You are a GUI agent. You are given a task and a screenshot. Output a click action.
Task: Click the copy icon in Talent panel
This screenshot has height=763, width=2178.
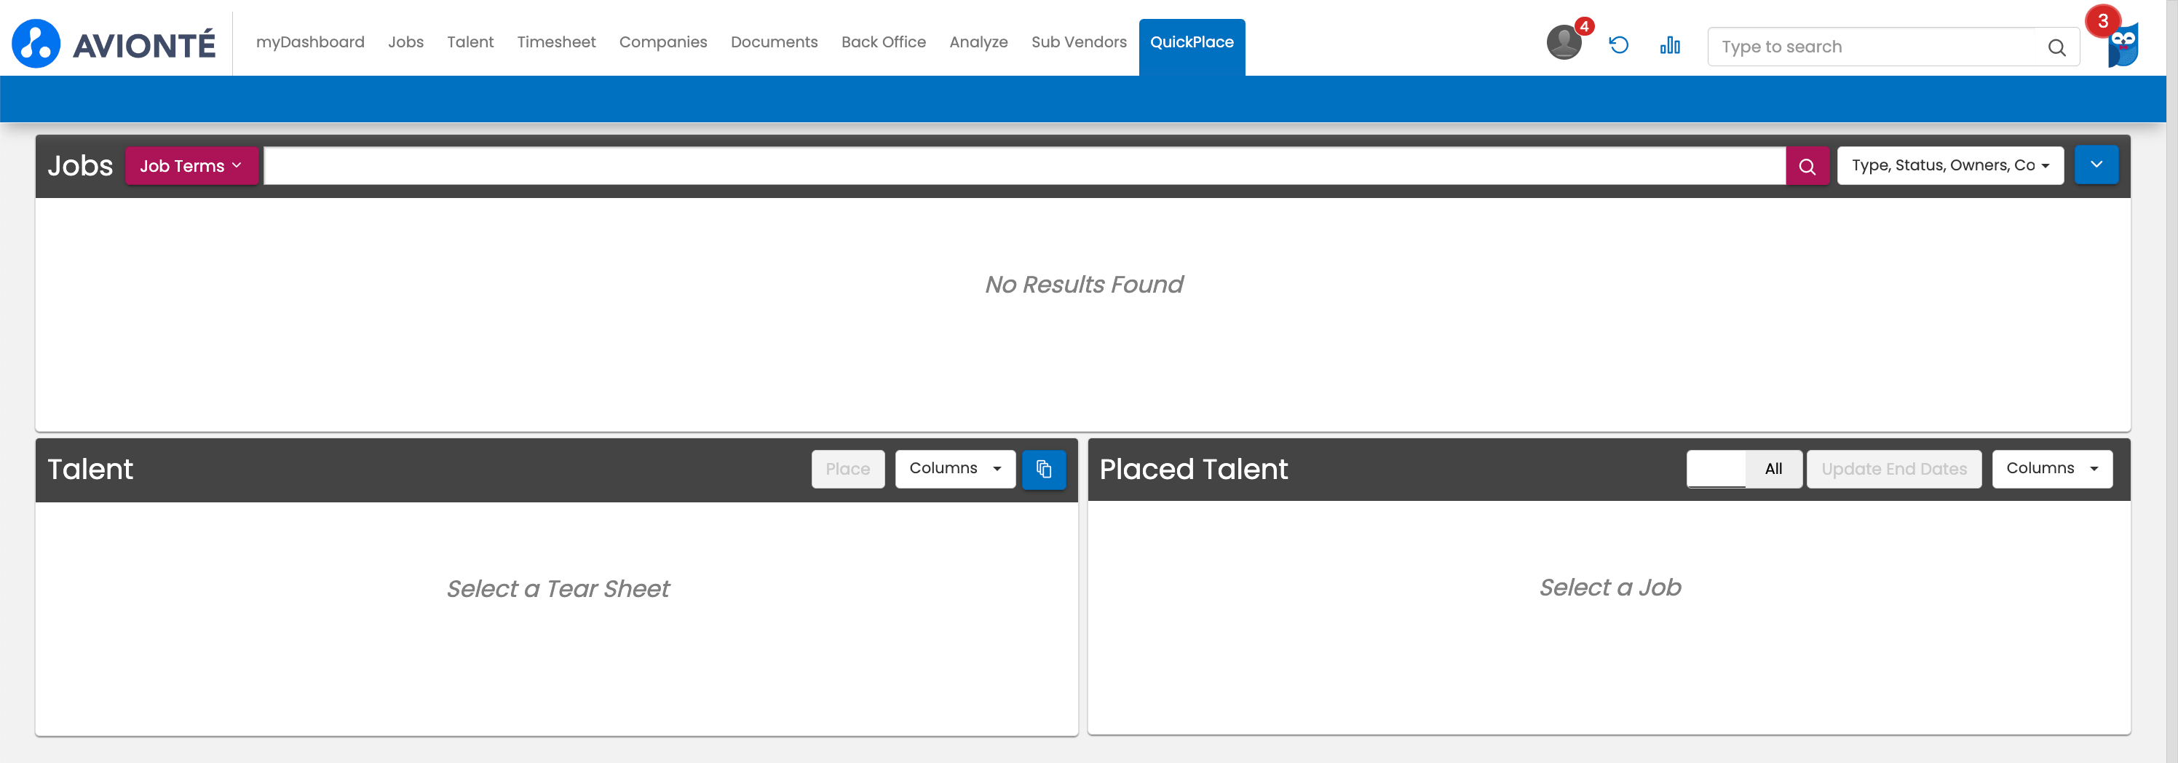tap(1043, 469)
